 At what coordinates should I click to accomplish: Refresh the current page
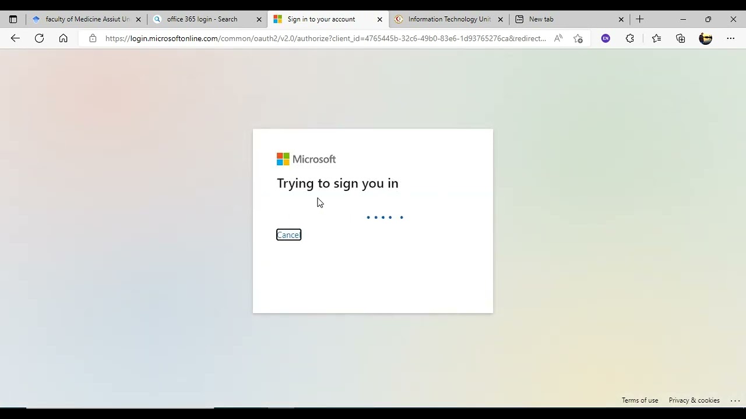(x=39, y=38)
